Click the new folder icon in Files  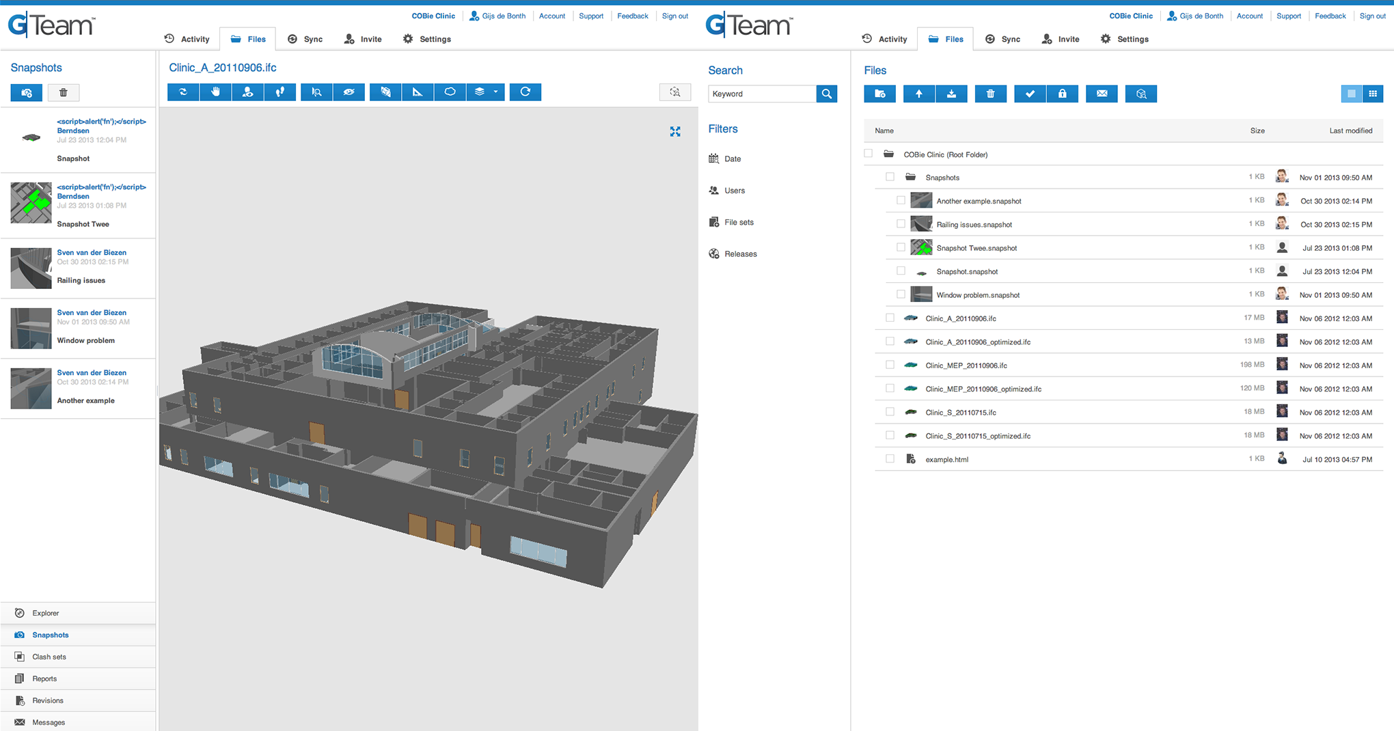click(x=879, y=94)
